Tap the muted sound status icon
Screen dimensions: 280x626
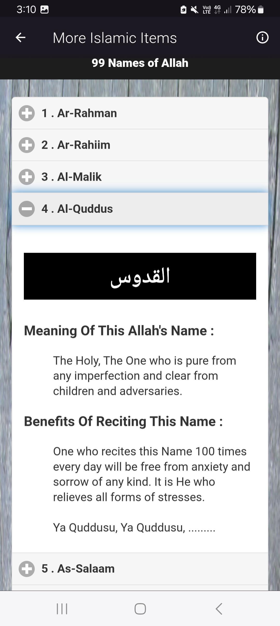point(194,10)
